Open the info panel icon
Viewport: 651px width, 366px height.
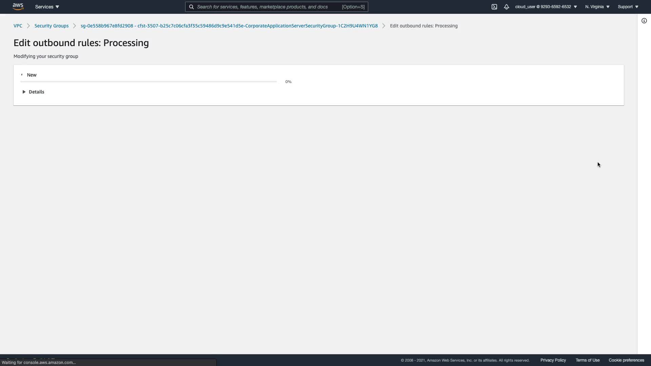pos(644,21)
